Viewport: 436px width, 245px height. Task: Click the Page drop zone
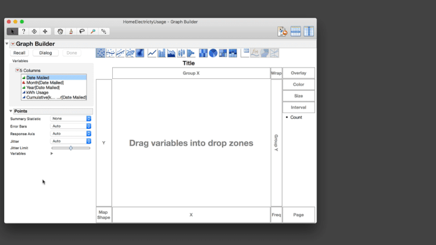coord(299,215)
